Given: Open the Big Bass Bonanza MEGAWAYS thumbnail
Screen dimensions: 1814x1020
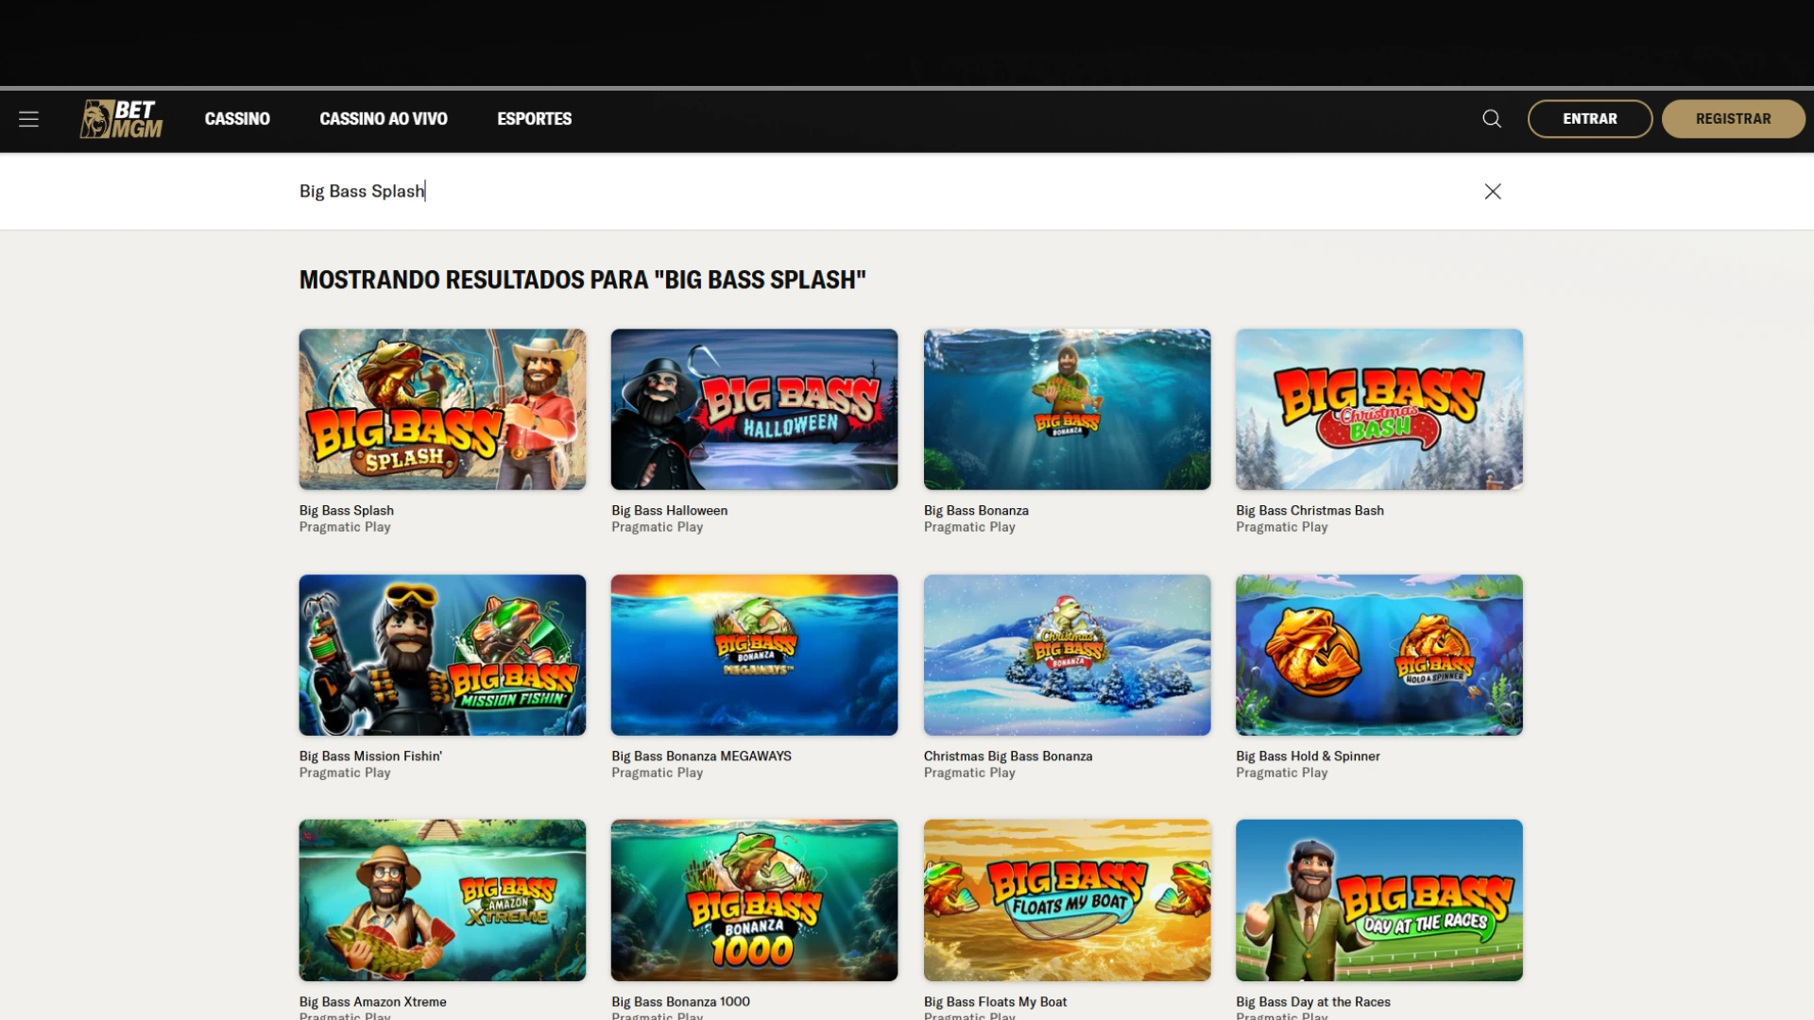Looking at the screenshot, I should point(754,654).
